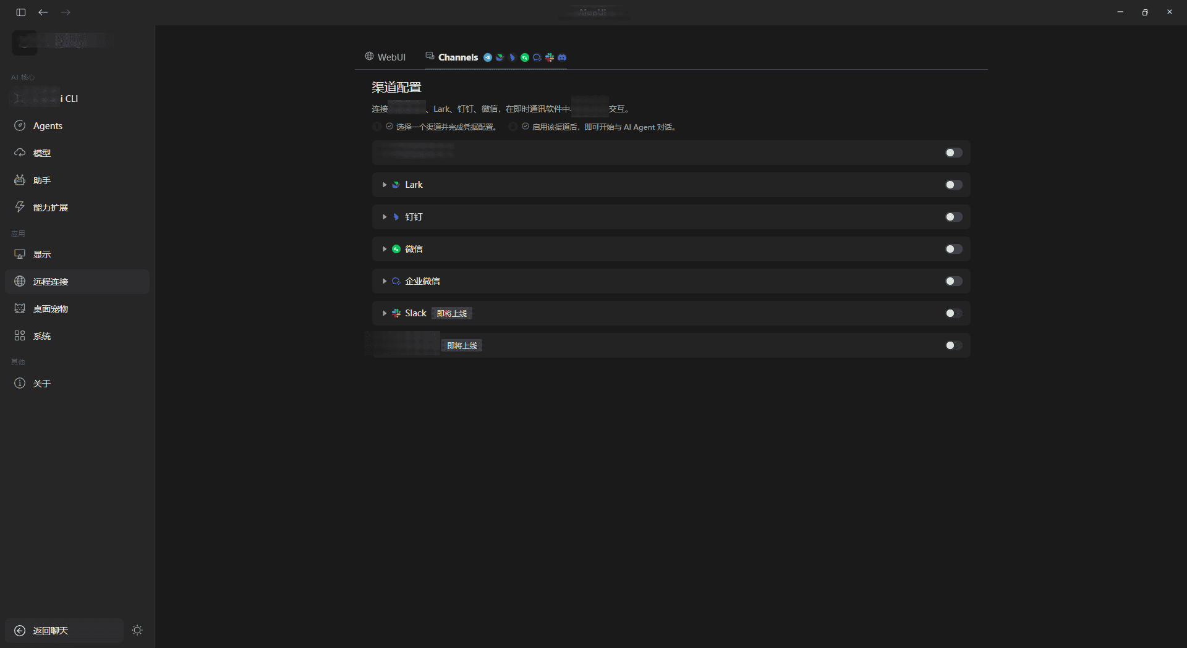Viewport: 1187px width, 648px height.
Task: Open 能力扩展 settings
Action: pyautogui.click(x=77, y=208)
